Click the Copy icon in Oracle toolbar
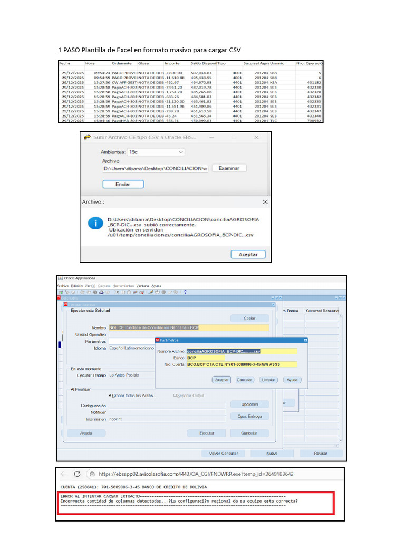The image size is (405, 540). [123, 292]
